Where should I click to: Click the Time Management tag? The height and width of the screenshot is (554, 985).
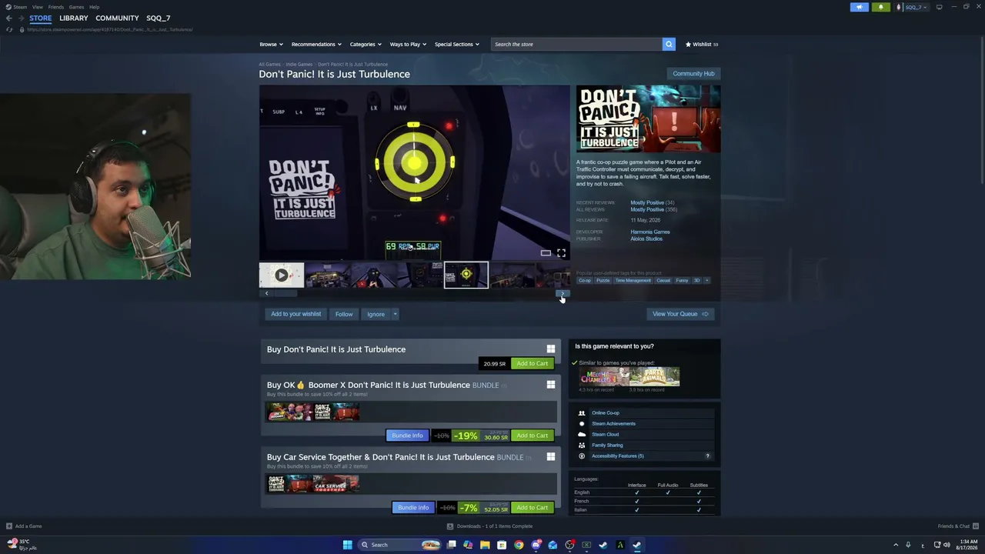(633, 280)
